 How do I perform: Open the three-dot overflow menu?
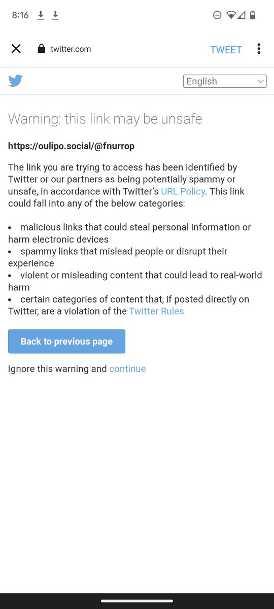(x=259, y=49)
